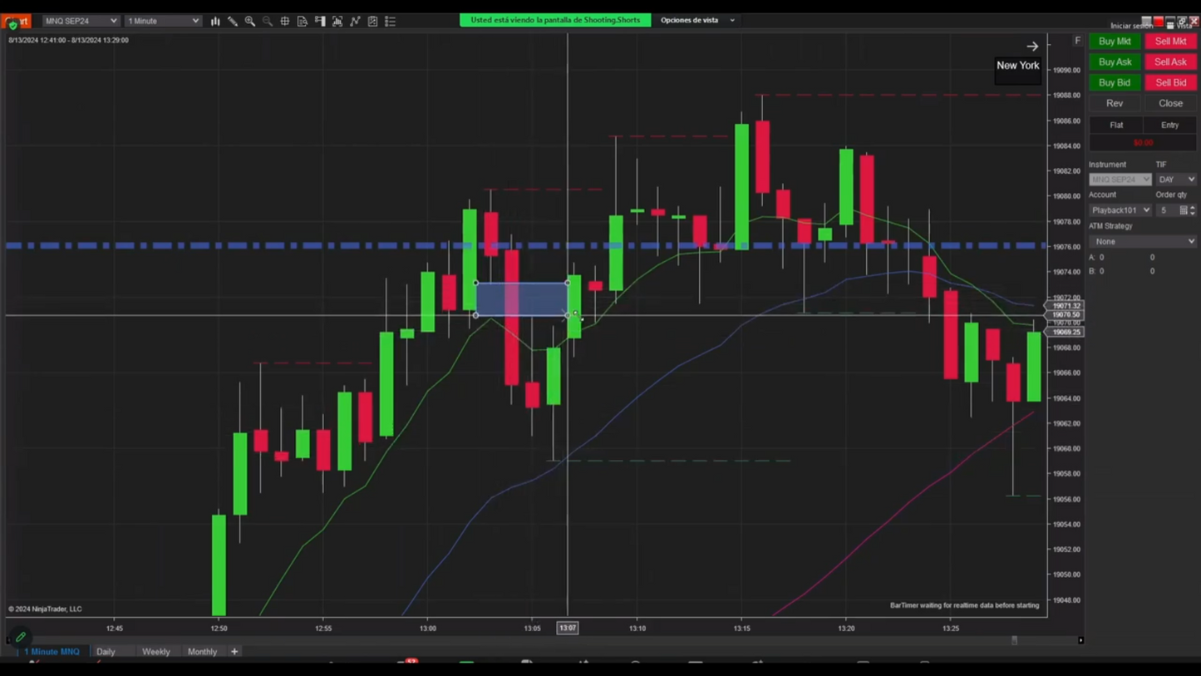Click the horizontal scrollbar handle below chart
The image size is (1201, 676).
1014,640
